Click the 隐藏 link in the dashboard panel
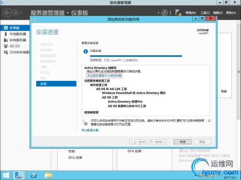 [224, 91]
